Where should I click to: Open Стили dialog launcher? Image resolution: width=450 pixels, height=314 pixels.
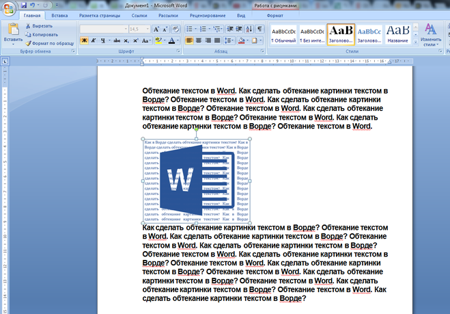[440, 51]
